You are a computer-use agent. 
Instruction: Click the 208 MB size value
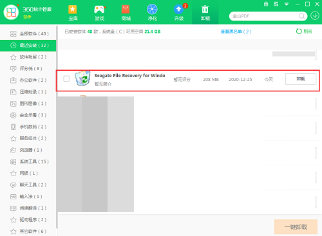coord(211,80)
